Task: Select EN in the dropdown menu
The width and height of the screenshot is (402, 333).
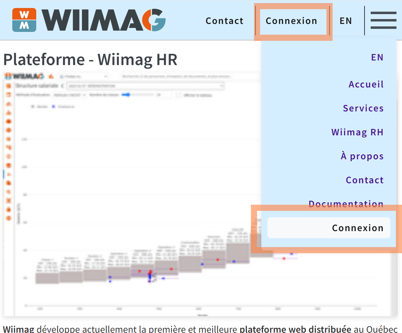Action: [377, 57]
